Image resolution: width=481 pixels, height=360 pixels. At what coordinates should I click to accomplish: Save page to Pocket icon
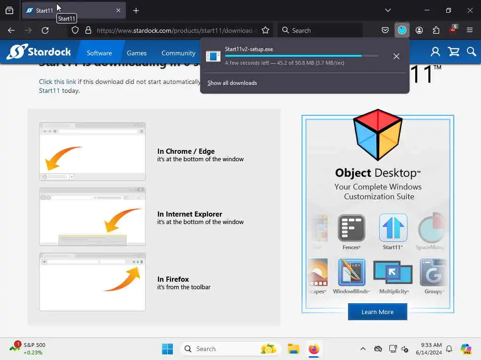pyautogui.click(x=385, y=30)
